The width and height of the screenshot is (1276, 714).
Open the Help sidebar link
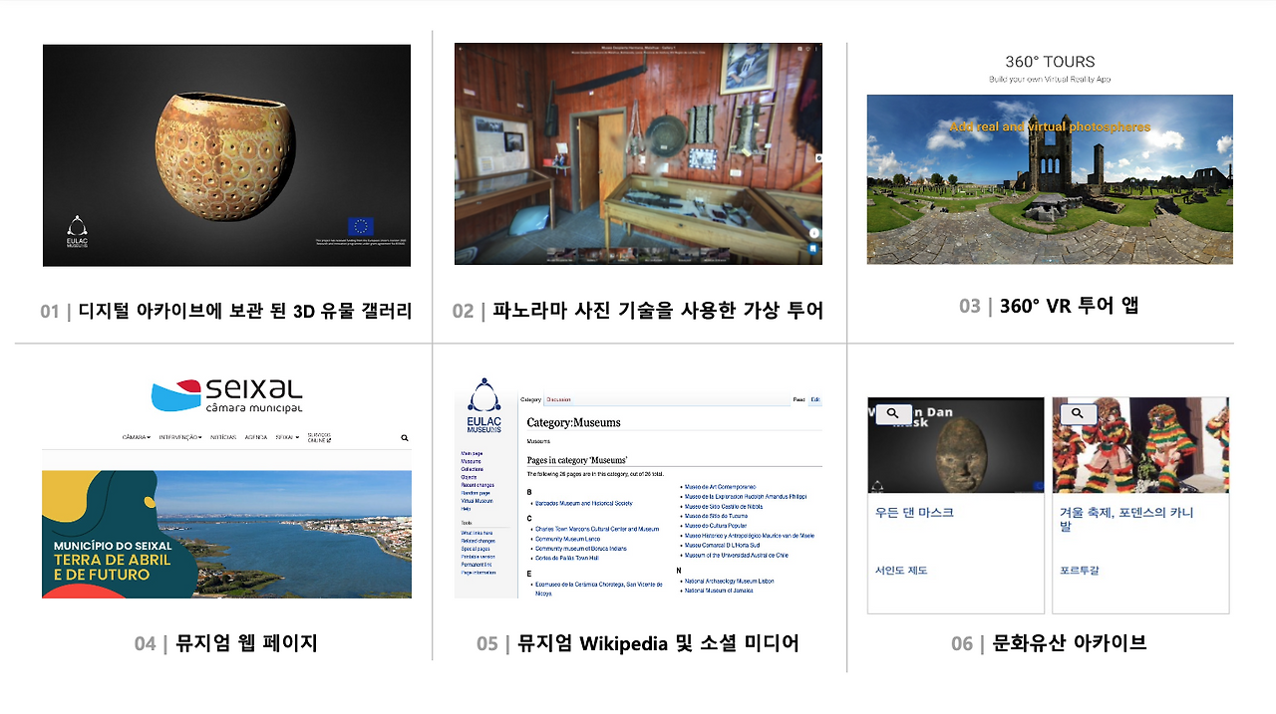[x=466, y=509]
